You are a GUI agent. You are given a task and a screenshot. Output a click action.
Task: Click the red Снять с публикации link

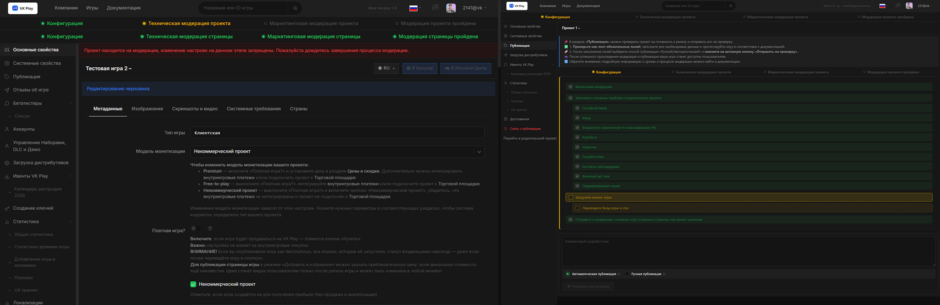525,129
